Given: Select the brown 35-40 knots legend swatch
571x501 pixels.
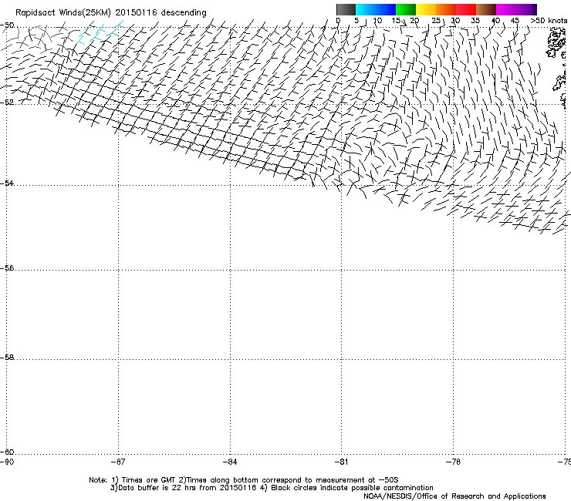Looking at the screenshot, I should pyautogui.click(x=486, y=9).
